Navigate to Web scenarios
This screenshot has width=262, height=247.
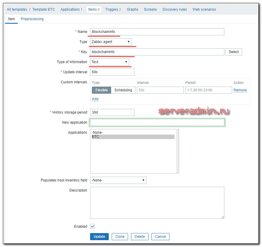[x=204, y=9]
